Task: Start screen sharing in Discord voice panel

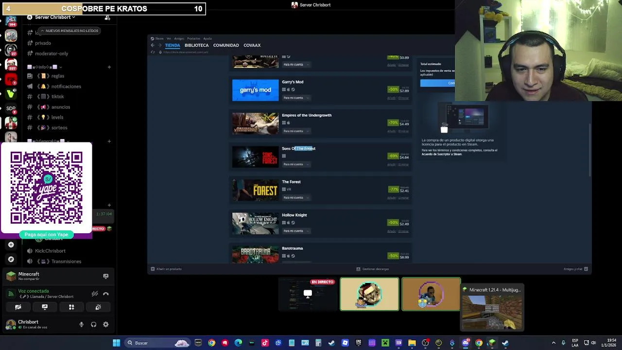Action: tap(45, 307)
